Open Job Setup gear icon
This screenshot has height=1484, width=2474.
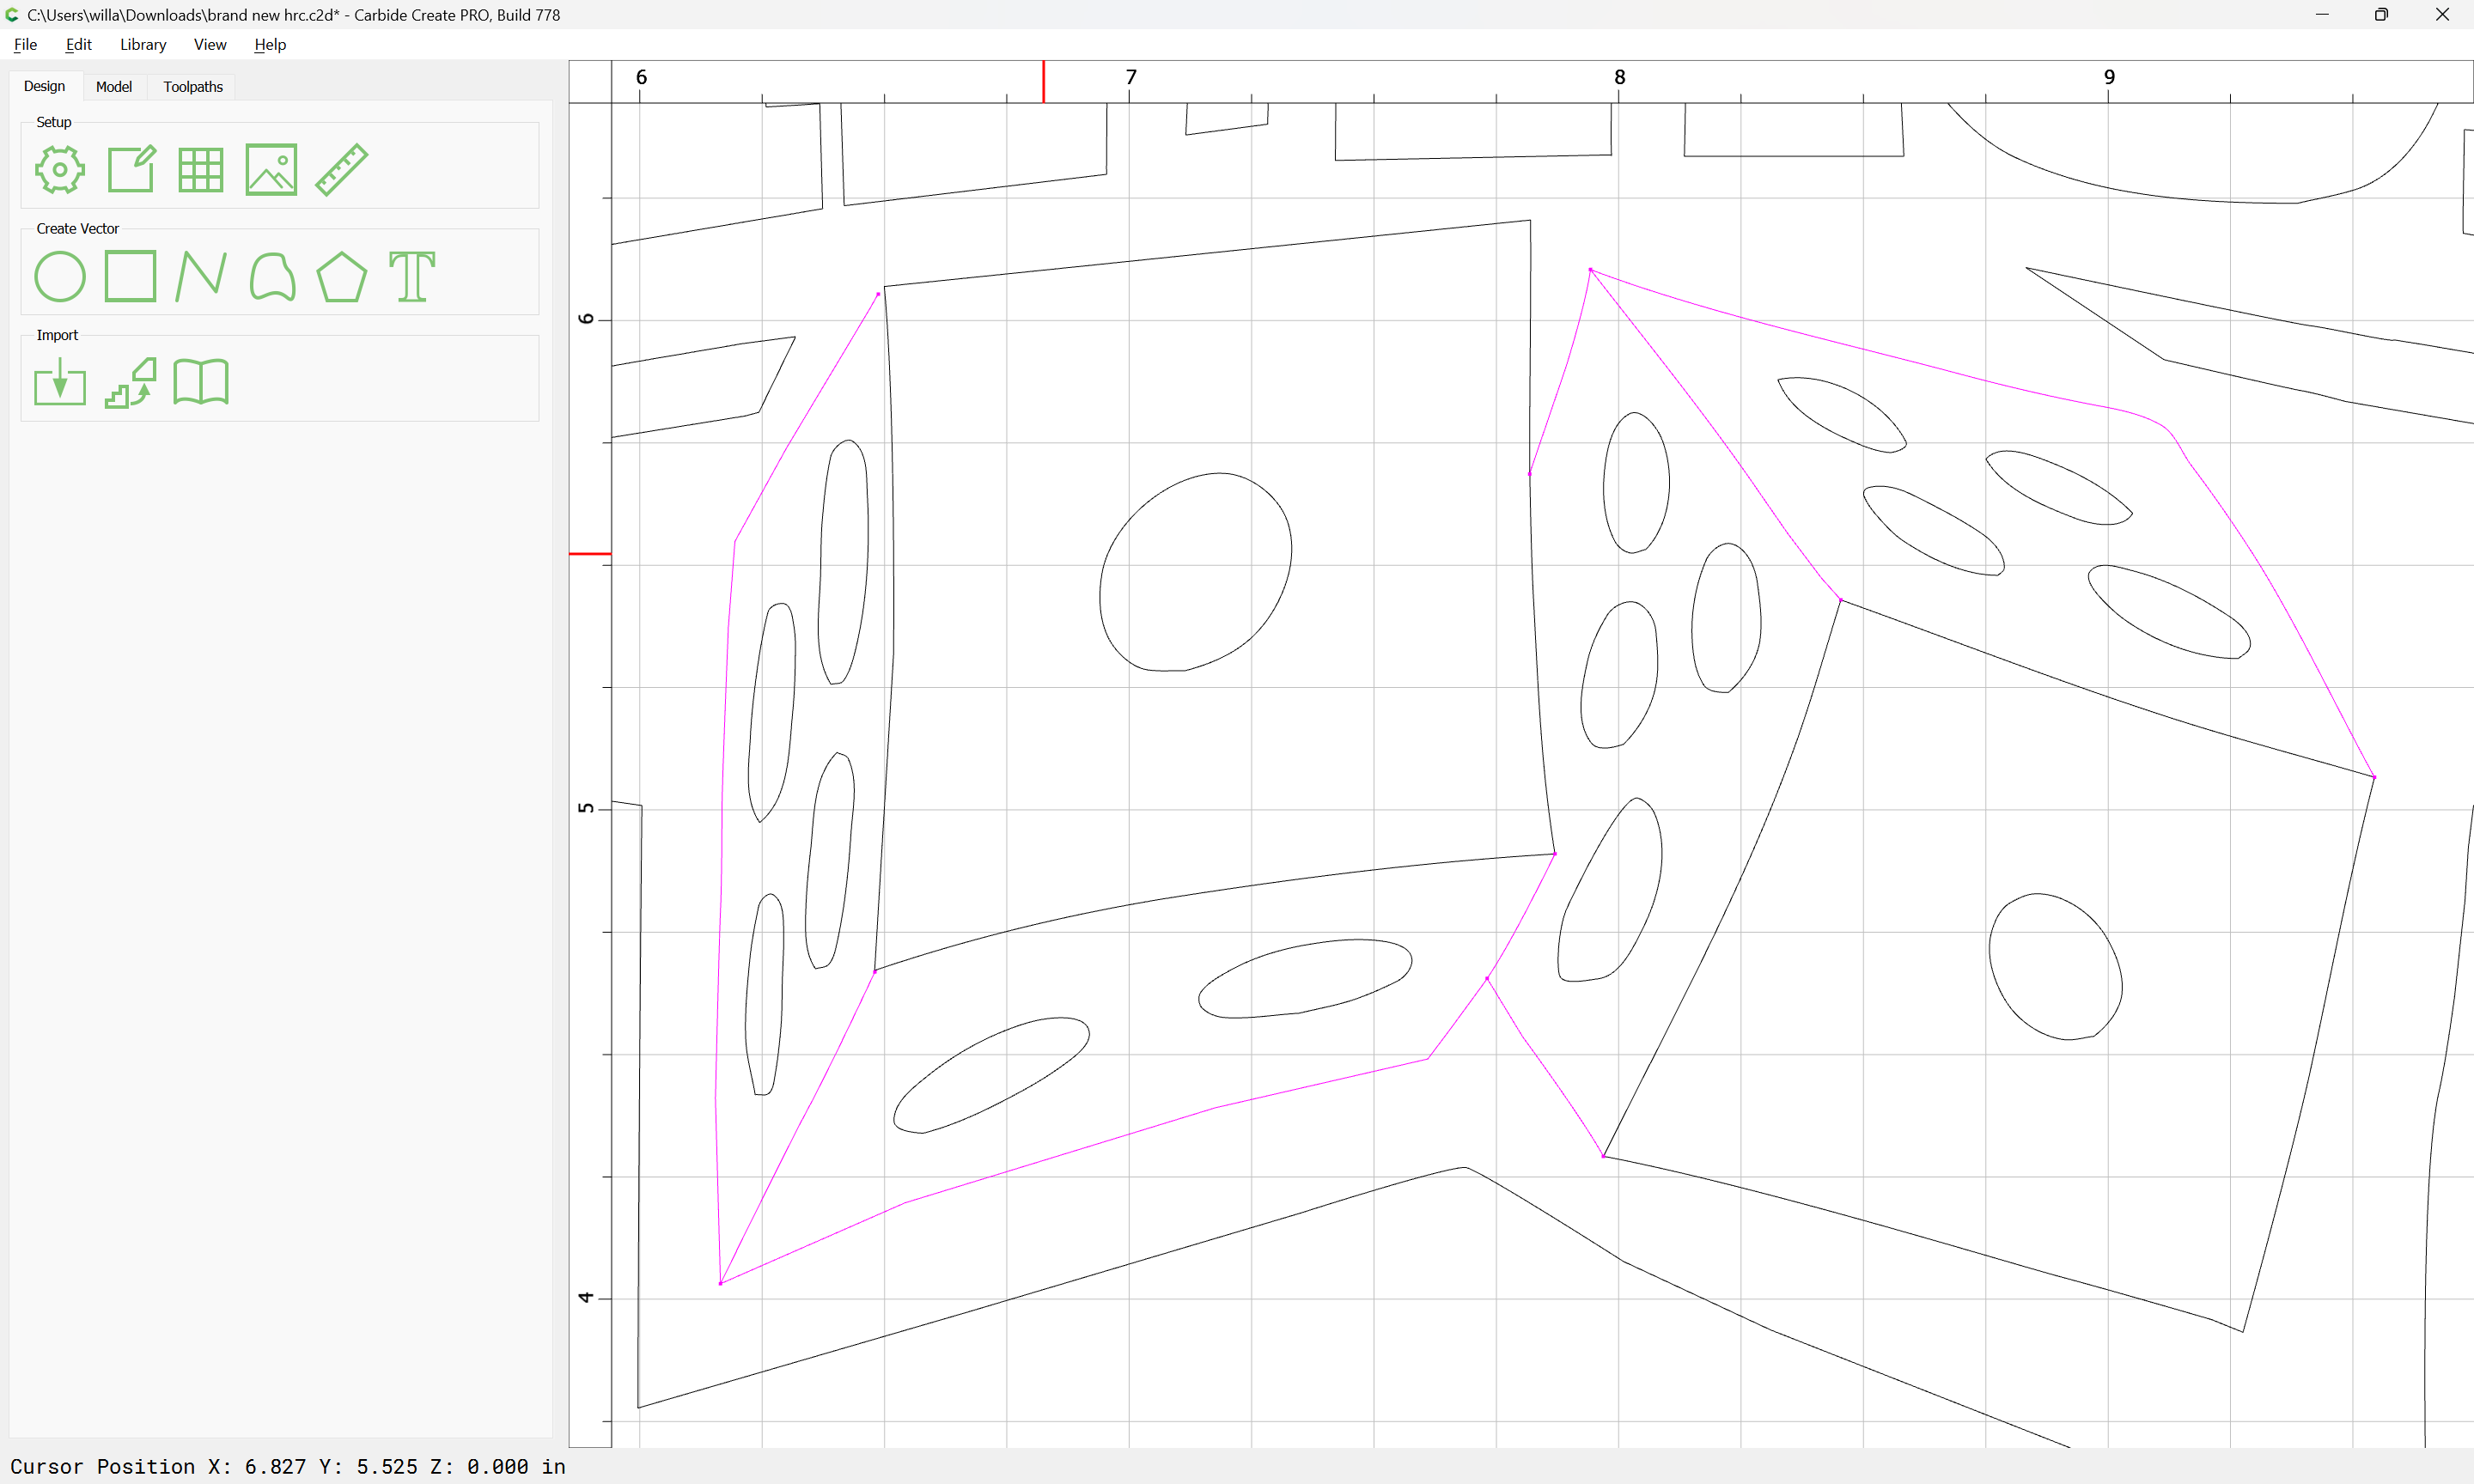point(60,169)
